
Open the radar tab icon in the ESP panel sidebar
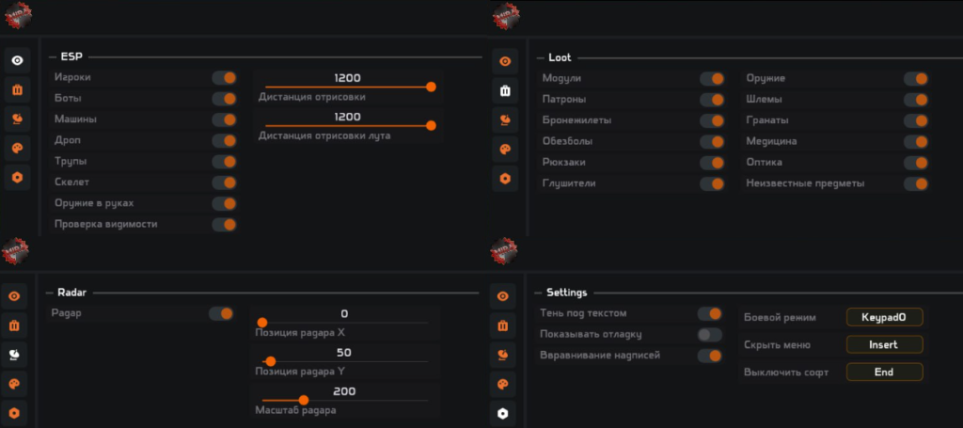tap(18, 119)
